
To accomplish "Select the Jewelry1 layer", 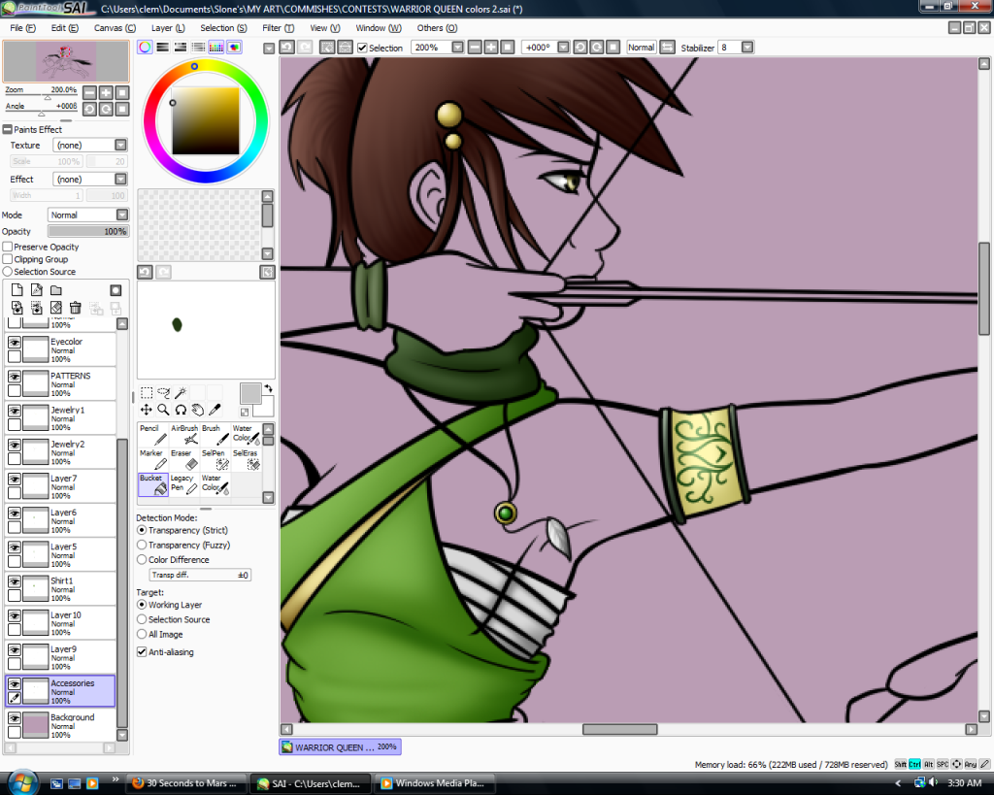I will pos(61,417).
